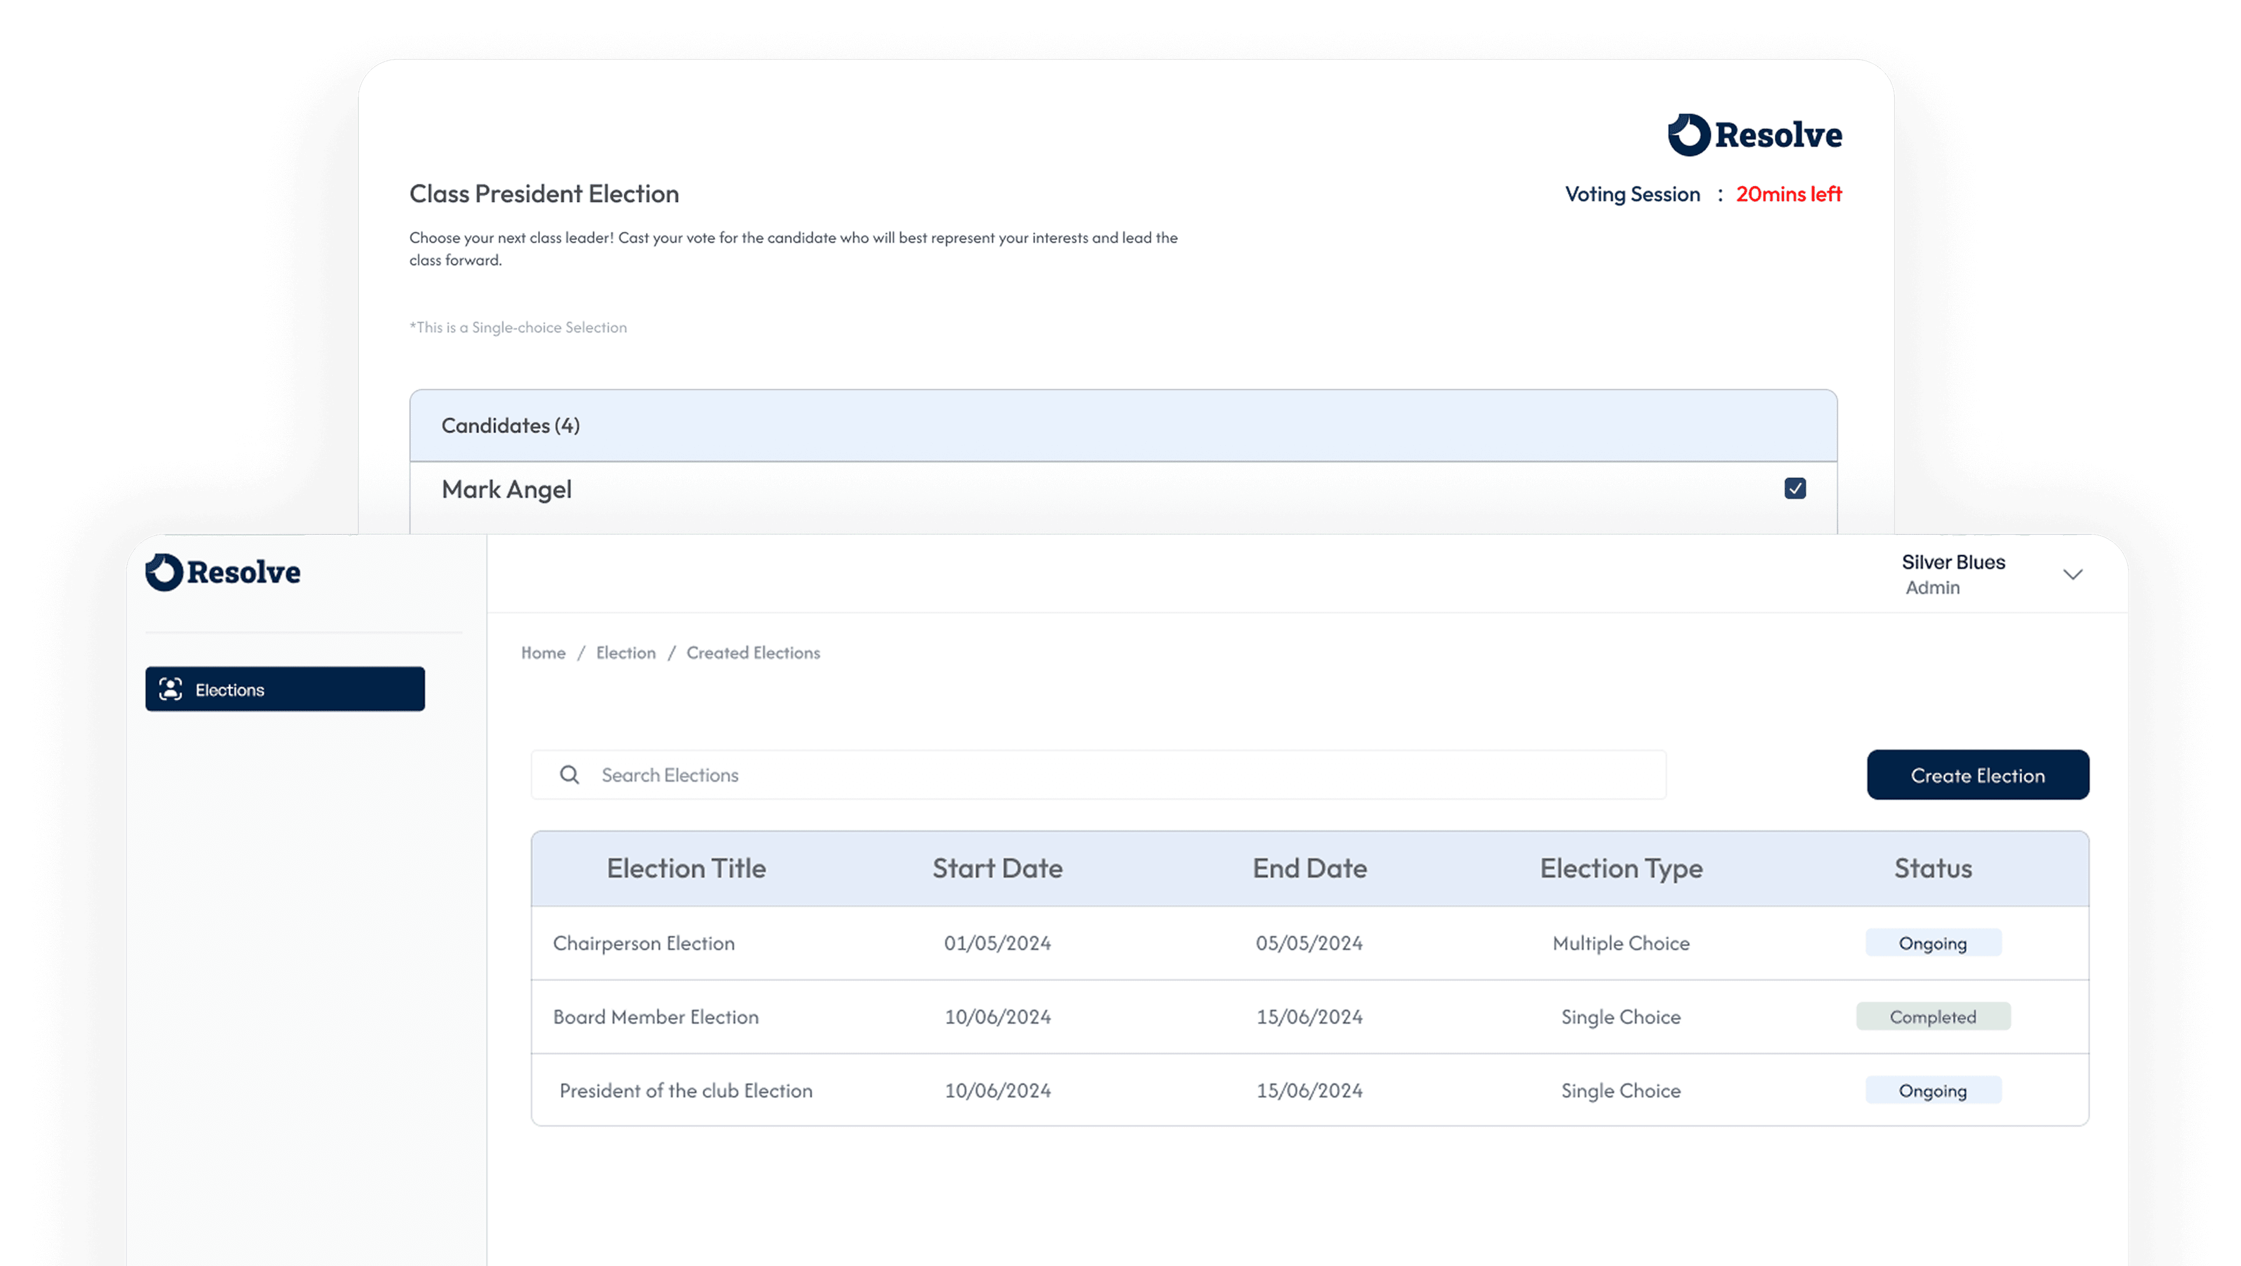Image resolution: width=2241 pixels, height=1266 pixels.
Task: Select the Board Member Election row
Action: click(655, 1017)
